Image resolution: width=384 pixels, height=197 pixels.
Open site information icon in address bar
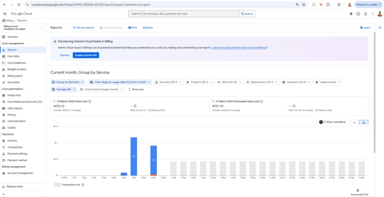[28, 4]
